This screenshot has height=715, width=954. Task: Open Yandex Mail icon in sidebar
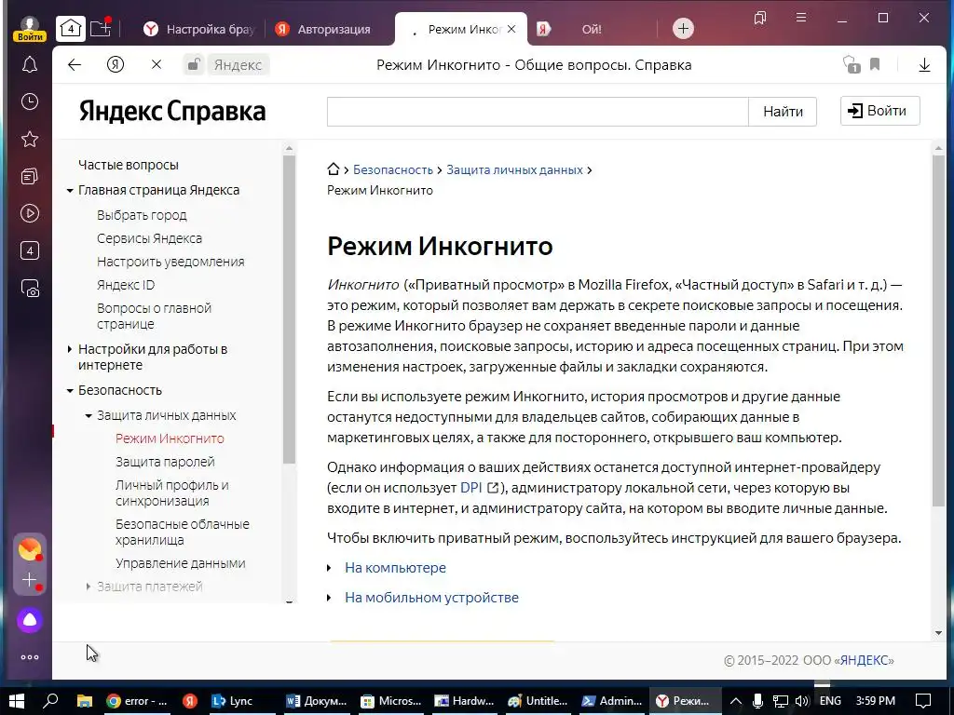(29, 549)
